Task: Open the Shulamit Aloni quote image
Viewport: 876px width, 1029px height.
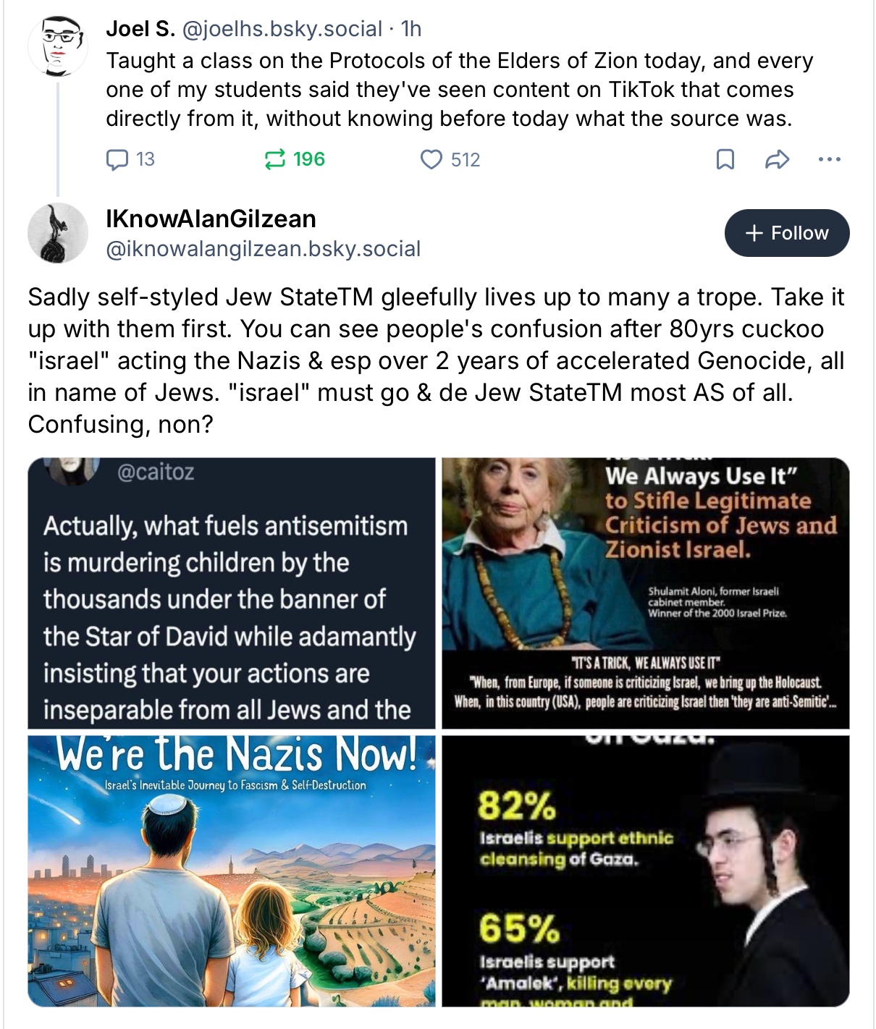Action: pos(645,593)
